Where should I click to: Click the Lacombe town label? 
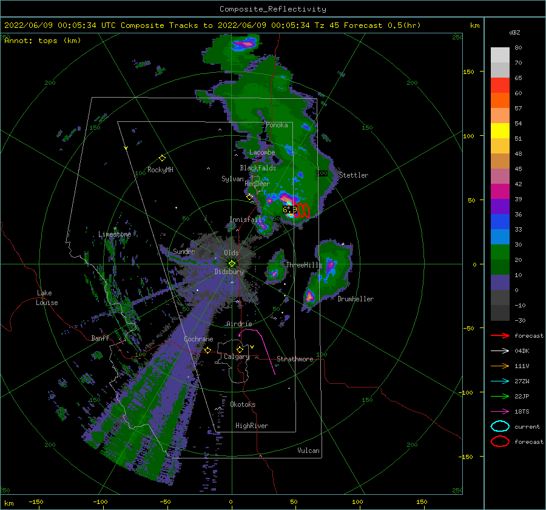click(x=262, y=152)
